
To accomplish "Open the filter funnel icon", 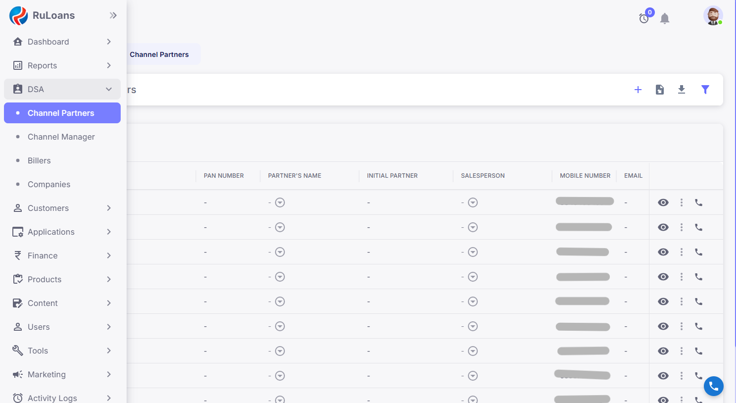I will [x=705, y=90].
